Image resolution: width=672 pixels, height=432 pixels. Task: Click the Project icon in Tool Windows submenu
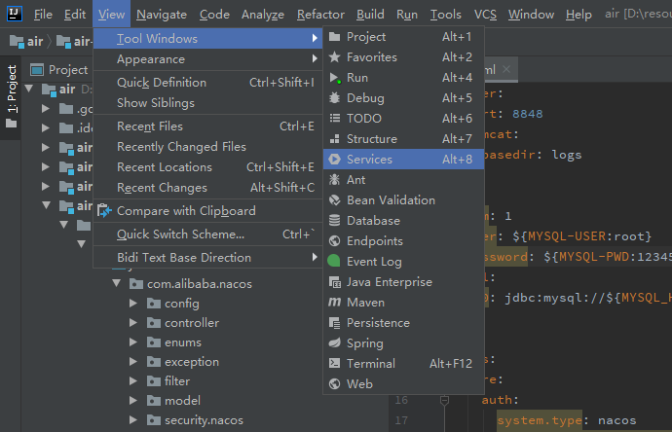pyautogui.click(x=335, y=37)
